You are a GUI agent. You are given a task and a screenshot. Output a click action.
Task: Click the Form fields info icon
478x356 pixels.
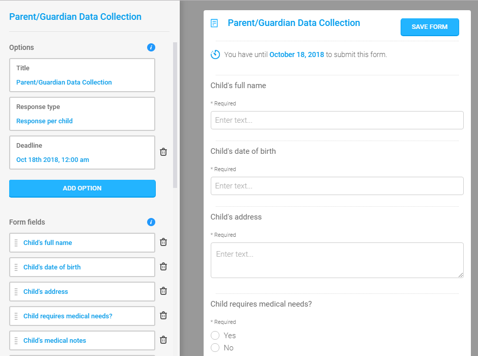[151, 222]
